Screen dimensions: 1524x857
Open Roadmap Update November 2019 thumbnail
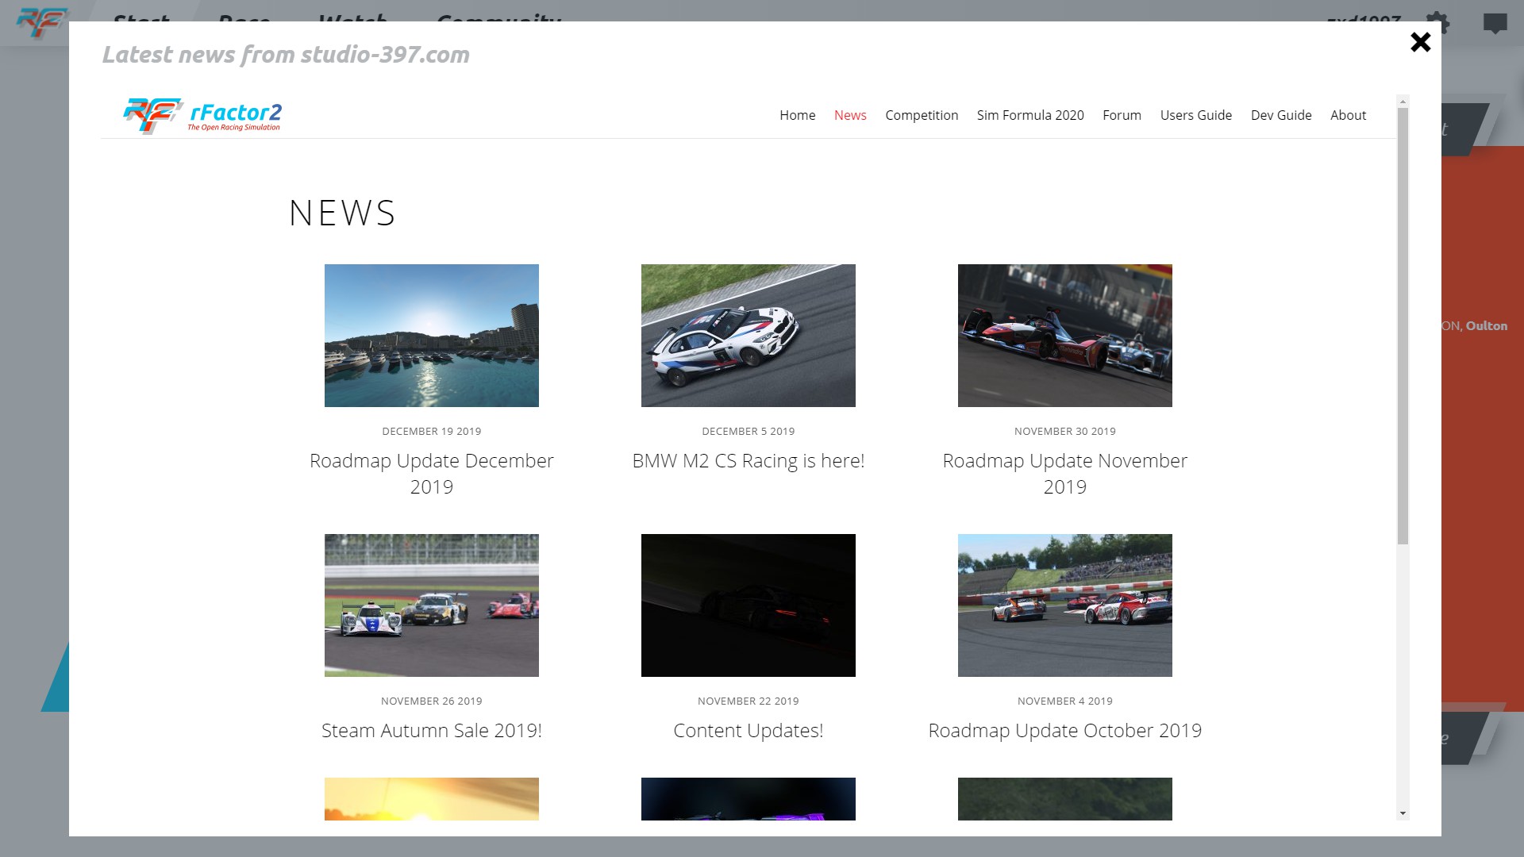click(x=1065, y=336)
